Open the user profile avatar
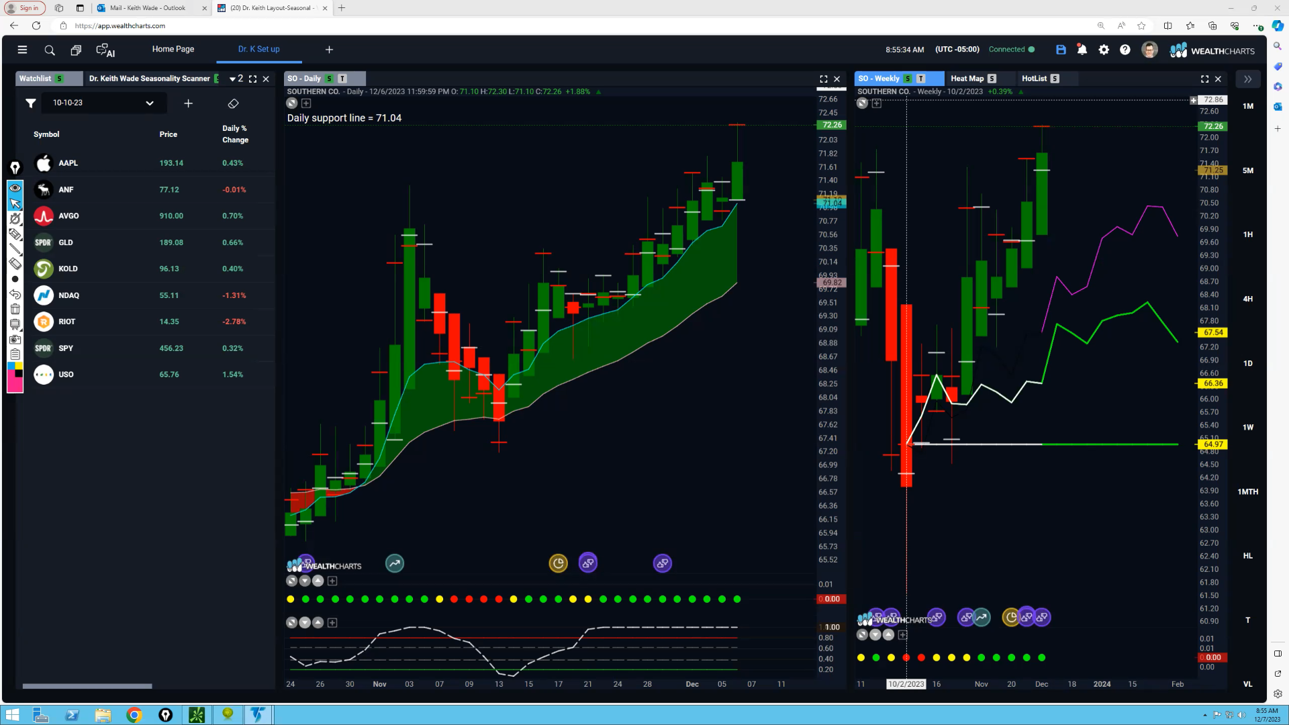The height and width of the screenshot is (725, 1289). (x=1149, y=50)
